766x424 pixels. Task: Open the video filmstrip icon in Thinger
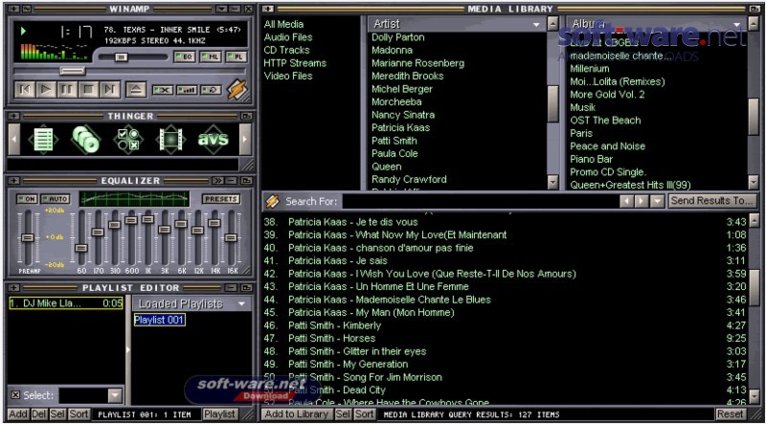(170, 139)
